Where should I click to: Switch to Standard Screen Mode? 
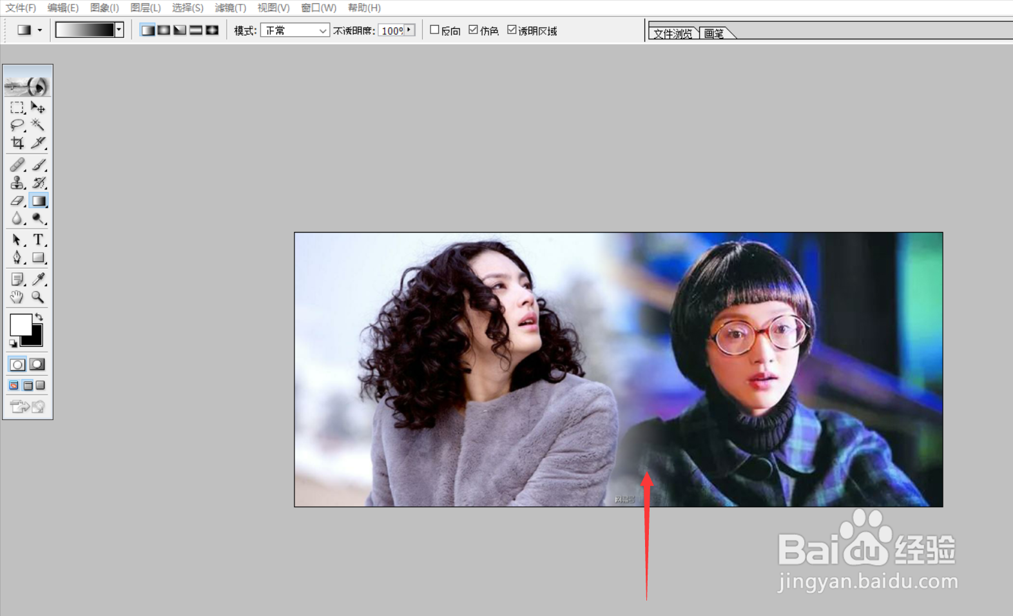pos(14,385)
